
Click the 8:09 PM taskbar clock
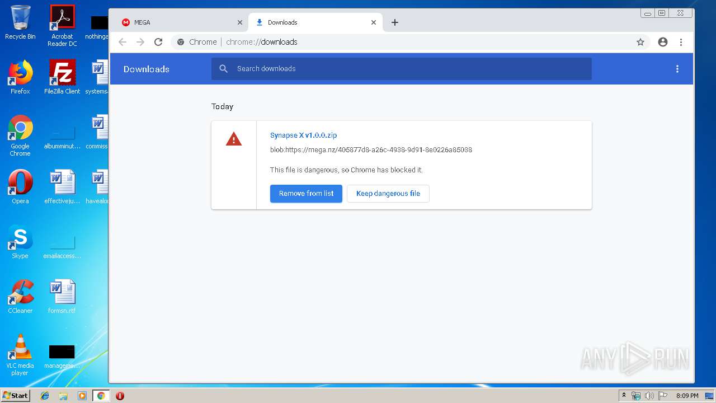coord(687,396)
